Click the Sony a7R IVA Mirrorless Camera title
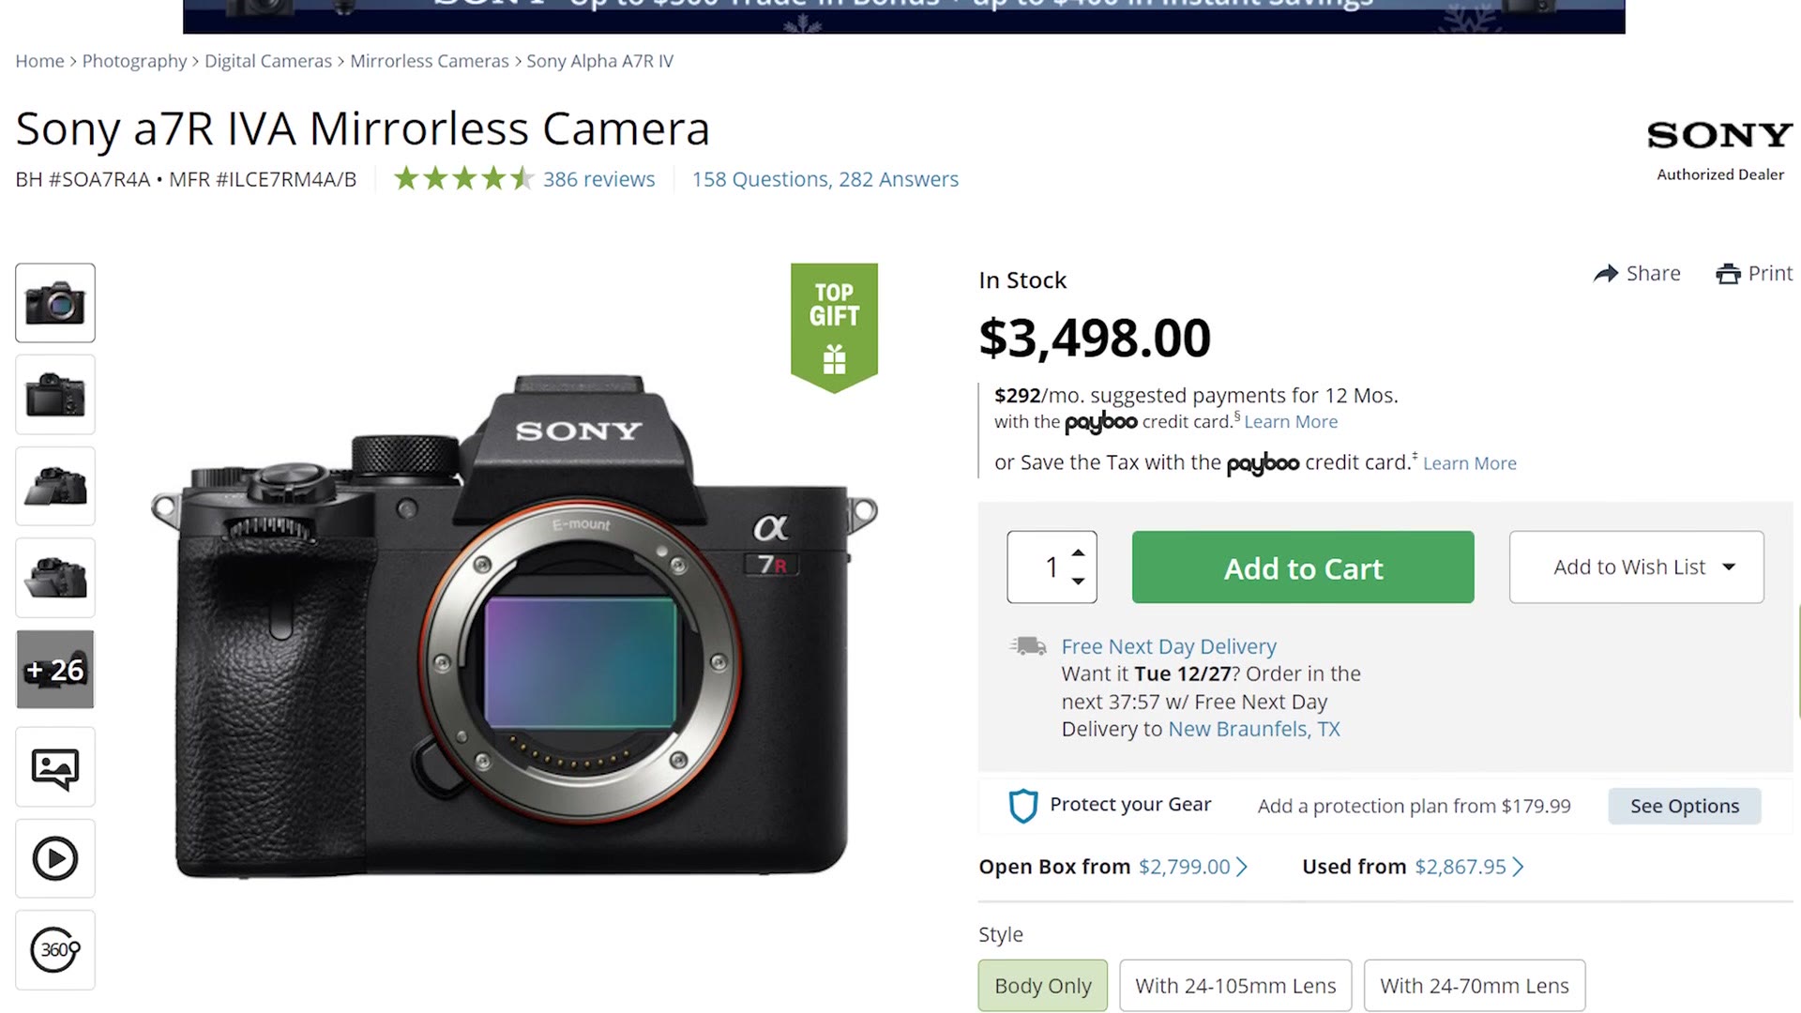 362,129
